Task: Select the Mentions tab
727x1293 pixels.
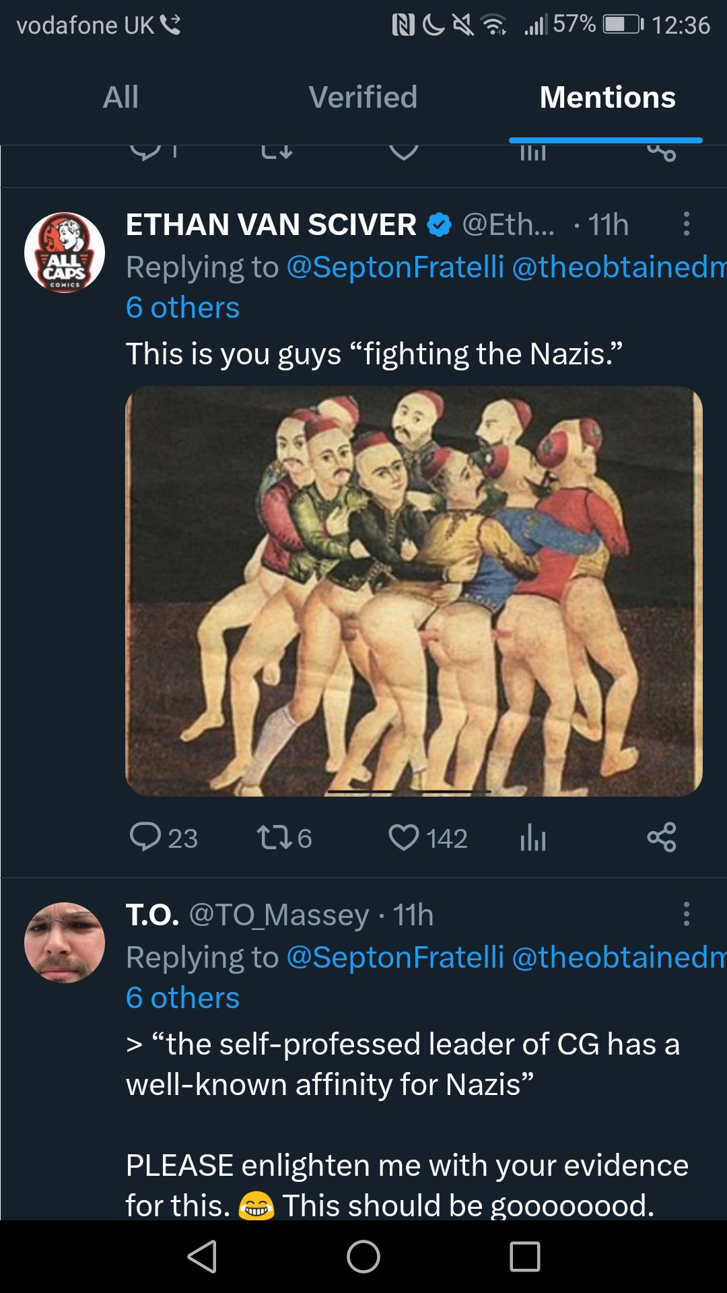Action: [607, 97]
